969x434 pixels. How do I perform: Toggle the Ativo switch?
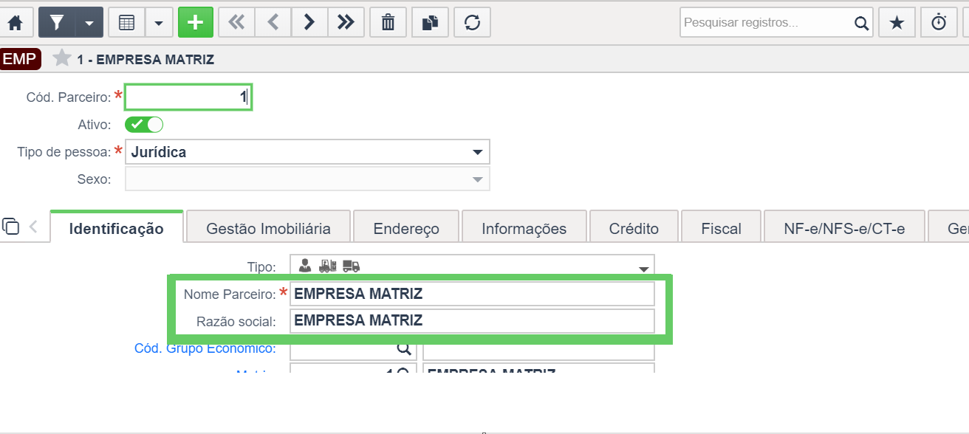click(144, 125)
